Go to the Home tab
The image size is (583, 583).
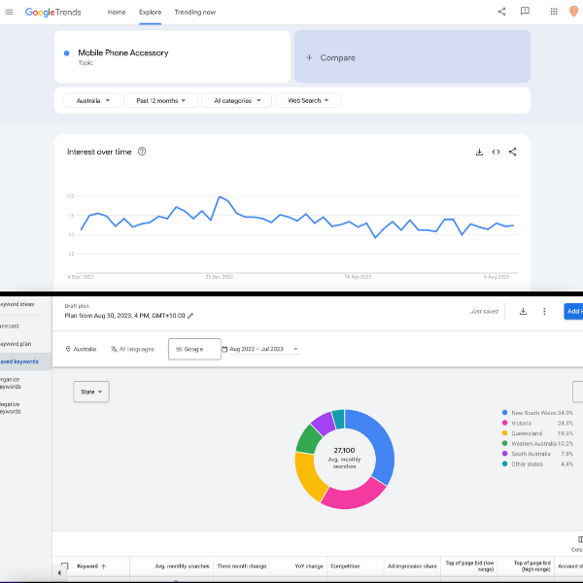tap(117, 13)
